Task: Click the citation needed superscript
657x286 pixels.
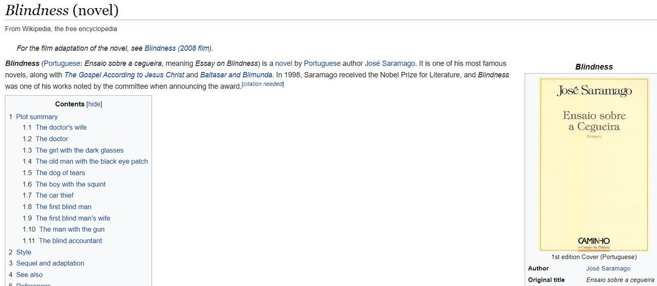Action: pos(263,85)
